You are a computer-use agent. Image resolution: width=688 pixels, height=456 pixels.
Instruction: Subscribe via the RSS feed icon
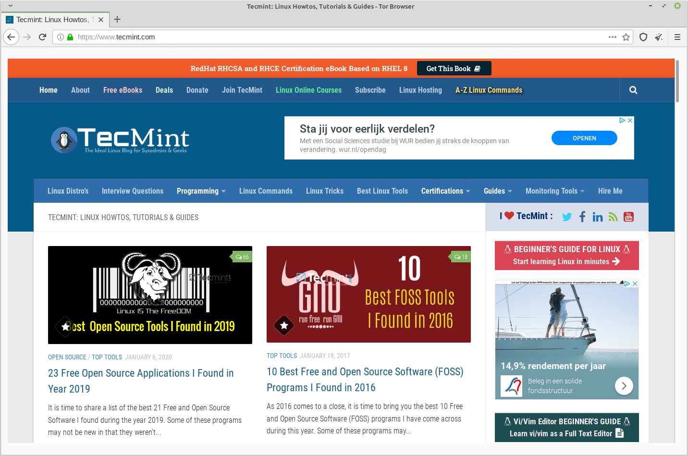point(613,217)
